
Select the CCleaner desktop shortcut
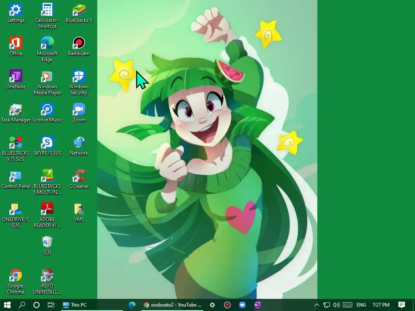tap(79, 179)
